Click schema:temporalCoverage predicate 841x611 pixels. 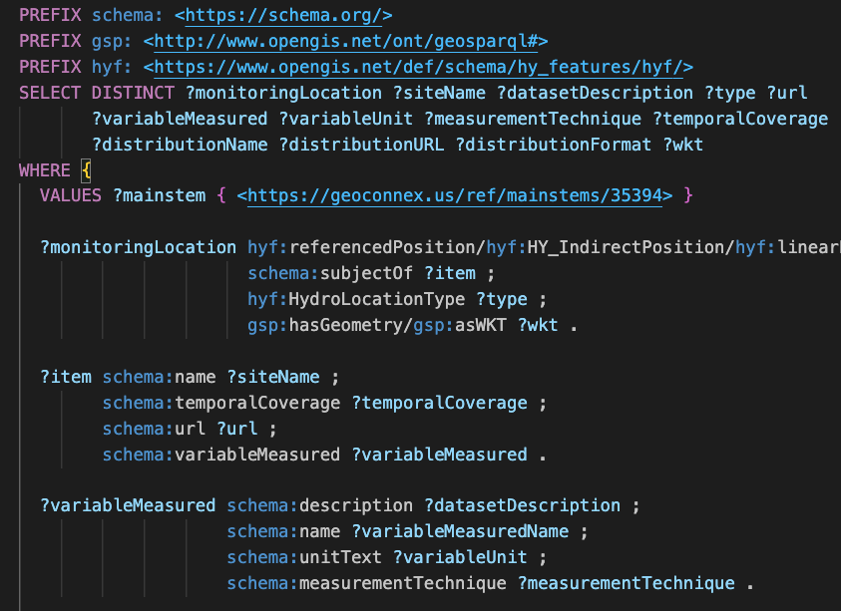pos(221,403)
